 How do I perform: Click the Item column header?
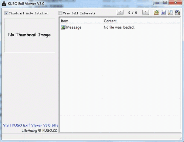(81, 21)
